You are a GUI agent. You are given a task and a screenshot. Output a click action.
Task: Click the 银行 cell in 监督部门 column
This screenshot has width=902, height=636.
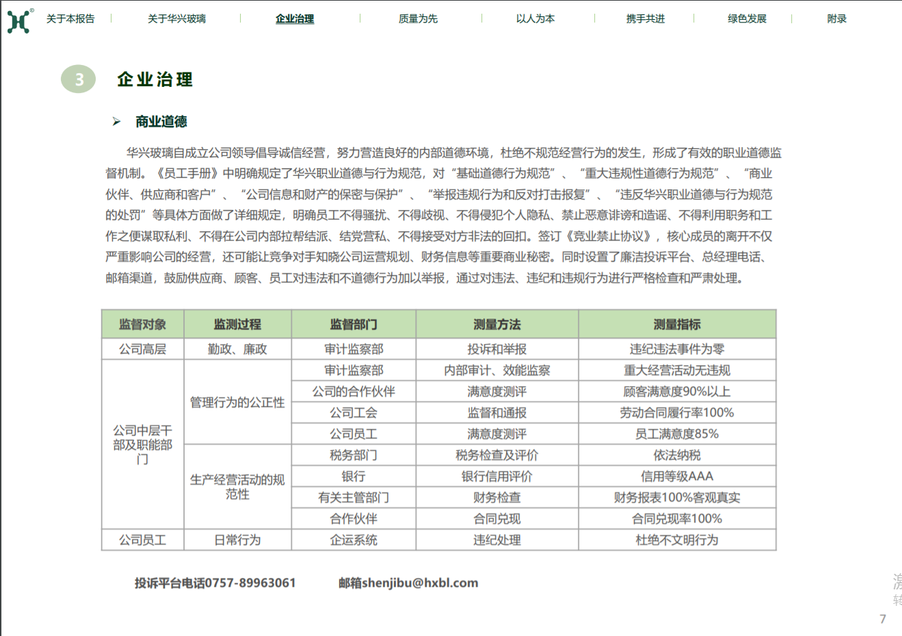point(354,476)
